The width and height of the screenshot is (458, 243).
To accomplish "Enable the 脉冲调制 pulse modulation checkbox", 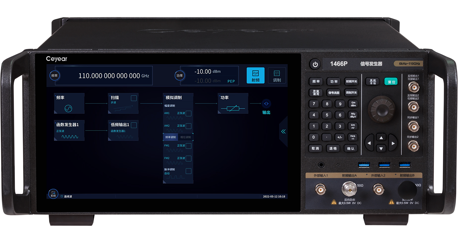I will pyautogui.click(x=189, y=171).
